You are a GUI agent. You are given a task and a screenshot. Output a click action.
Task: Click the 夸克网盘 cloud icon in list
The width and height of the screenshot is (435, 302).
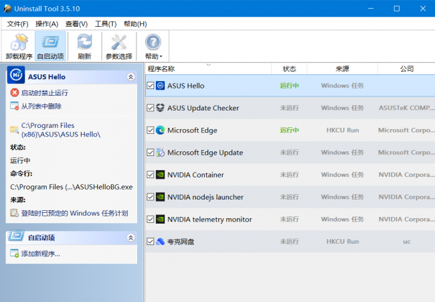[161, 242]
